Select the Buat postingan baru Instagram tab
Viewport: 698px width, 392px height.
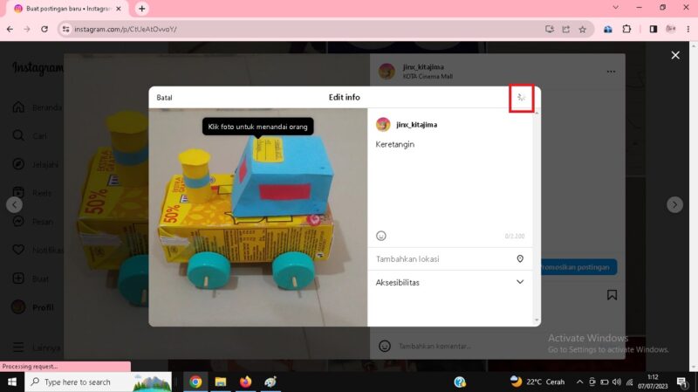point(68,9)
